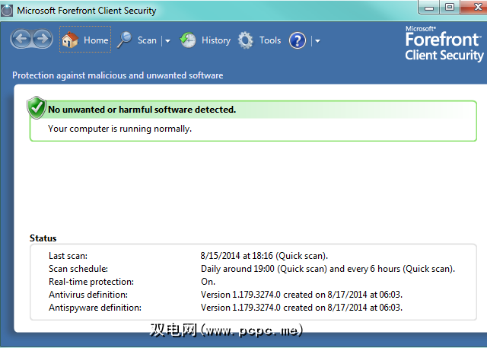Expand the Help menu dropdown arrow
Viewport: 487px width, 348px height.
click(x=317, y=41)
